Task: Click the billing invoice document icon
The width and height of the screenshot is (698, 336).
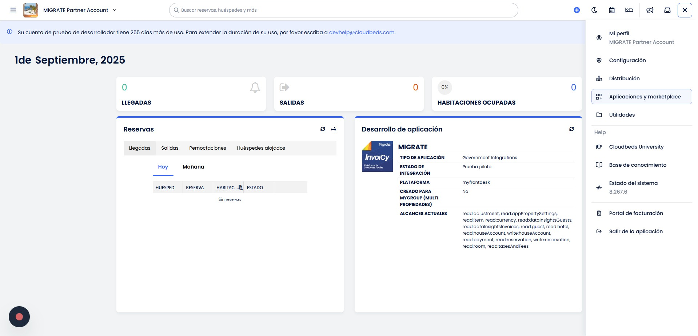Action: (x=599, y=213)
